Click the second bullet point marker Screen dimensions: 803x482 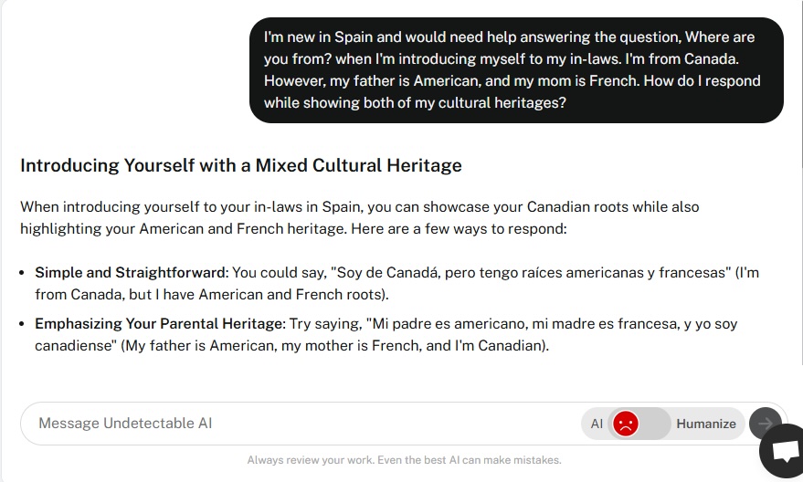click(22, 324)
